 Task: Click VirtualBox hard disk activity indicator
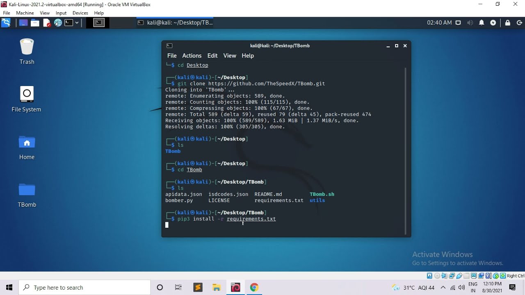[x=429, y=276]
